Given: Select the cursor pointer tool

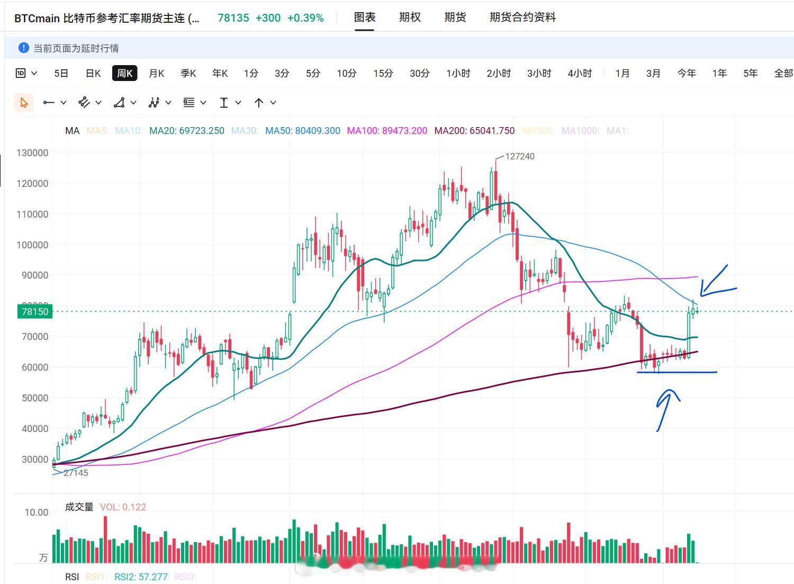Looking at the screenshot, I should [24, 103].
